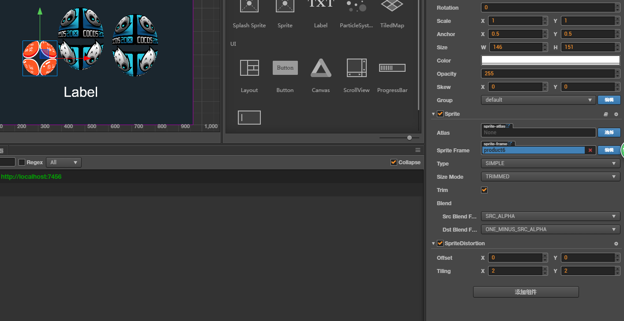Image resolution: width=624 pixels, height=321 pixels.
Task: Select the Splash Sprite node icon
Action: [x=249, y=6]
